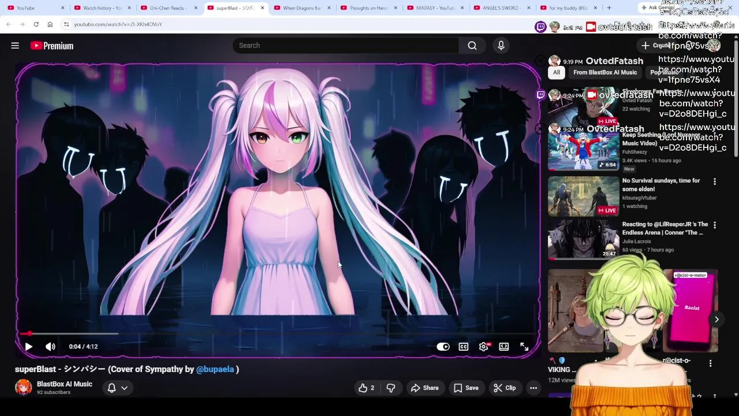Enter full screen mode

(524, 347)
